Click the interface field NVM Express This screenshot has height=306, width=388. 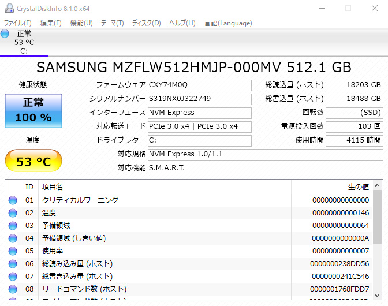(x=200, y=113)
